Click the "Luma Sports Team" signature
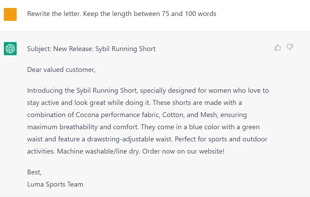Image resolution: width=310 pixels, height=197 pixels. [x=55, y=184]
